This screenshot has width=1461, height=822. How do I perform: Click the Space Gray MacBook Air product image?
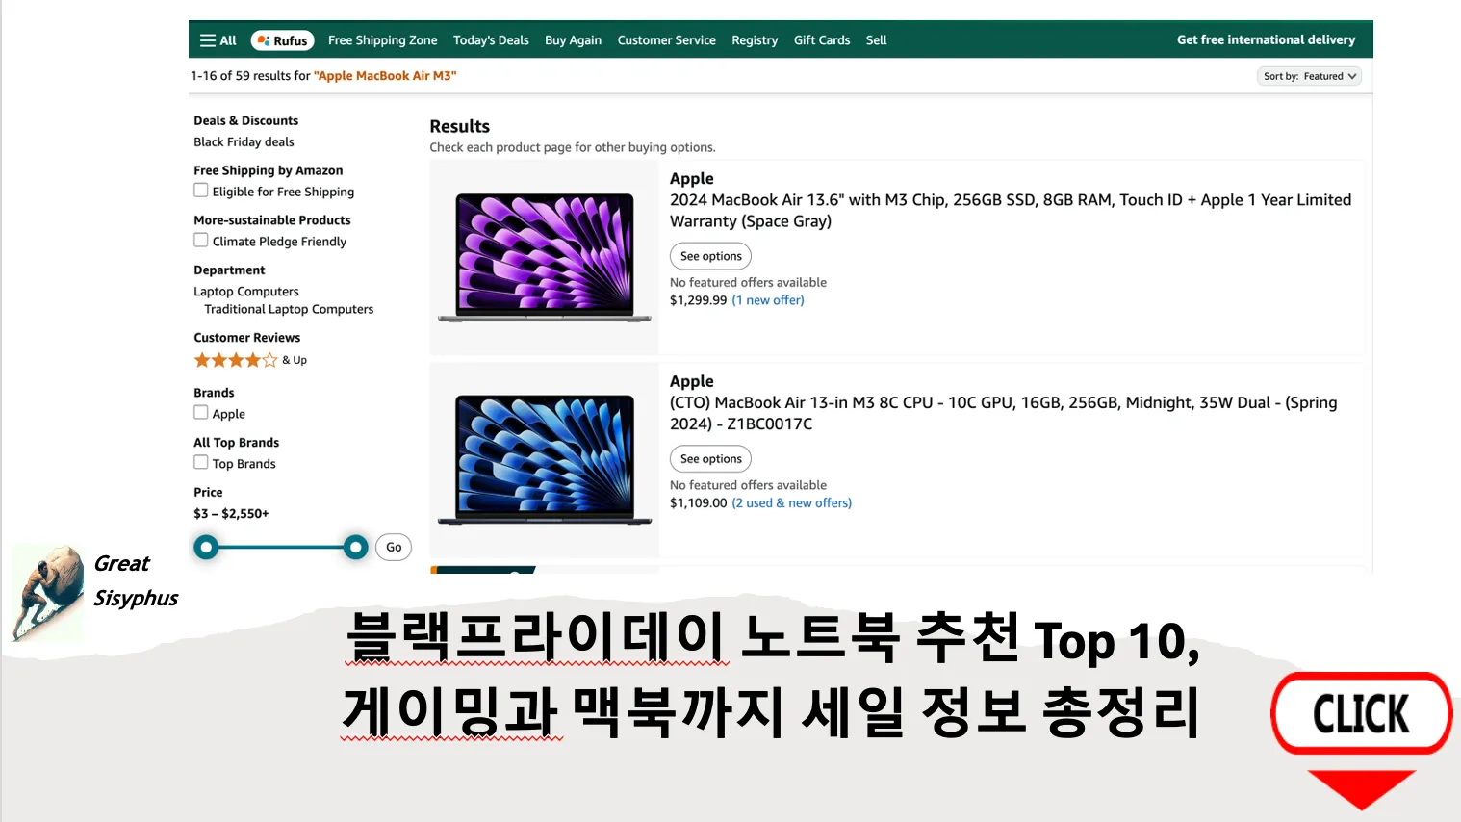coord(544,256)
